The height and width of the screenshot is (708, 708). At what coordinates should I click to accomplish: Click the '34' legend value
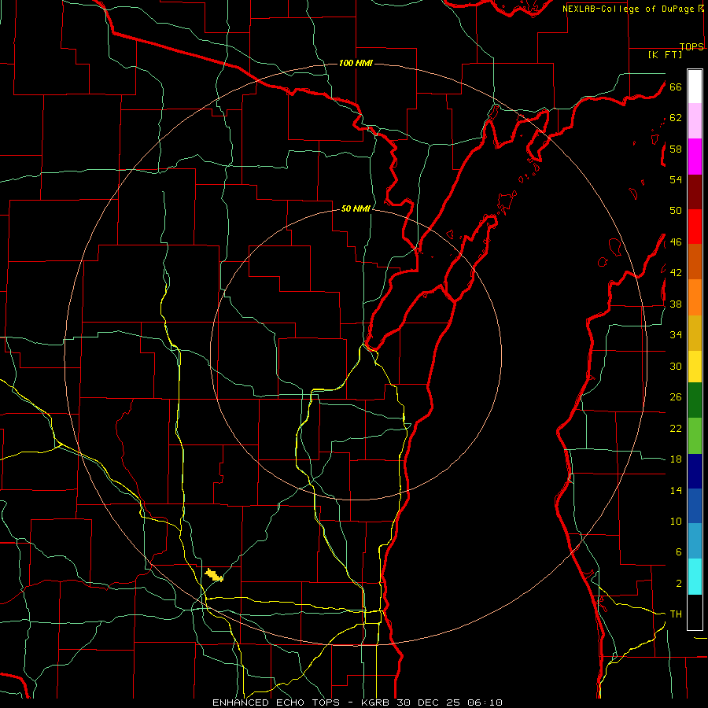pos(676,335)
